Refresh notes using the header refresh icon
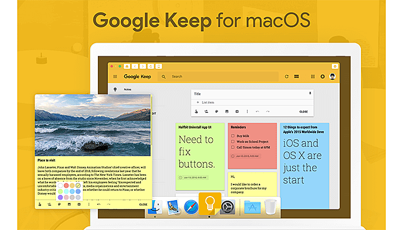 287,76
